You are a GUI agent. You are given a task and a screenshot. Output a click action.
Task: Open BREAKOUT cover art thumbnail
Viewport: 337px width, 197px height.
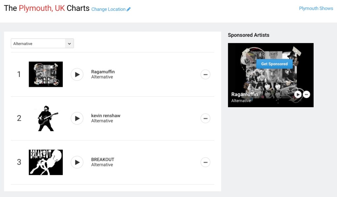46,162
